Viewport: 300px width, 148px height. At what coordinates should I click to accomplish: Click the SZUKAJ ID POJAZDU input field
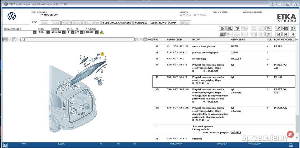point(18,32)
